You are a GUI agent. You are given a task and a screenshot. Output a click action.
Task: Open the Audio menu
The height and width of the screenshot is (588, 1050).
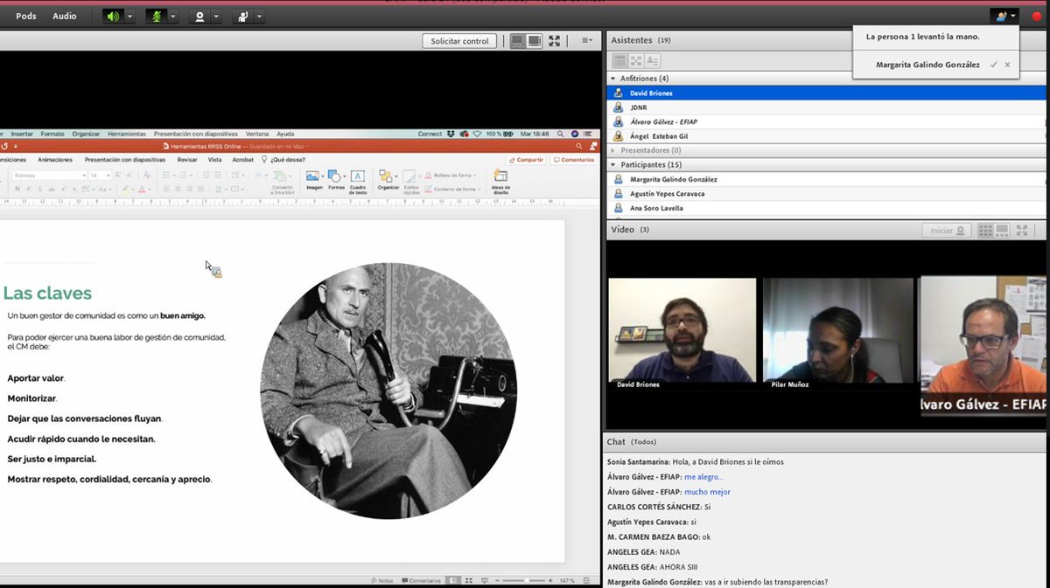[64, 16]
